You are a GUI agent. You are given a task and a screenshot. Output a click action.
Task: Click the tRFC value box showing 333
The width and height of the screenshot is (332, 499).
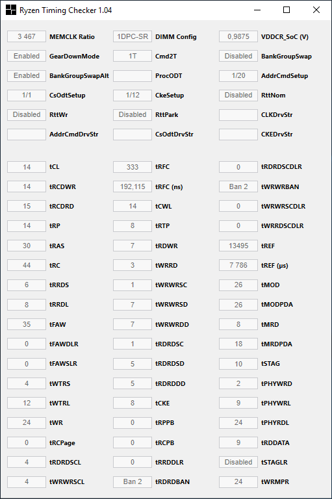point(133,167)
